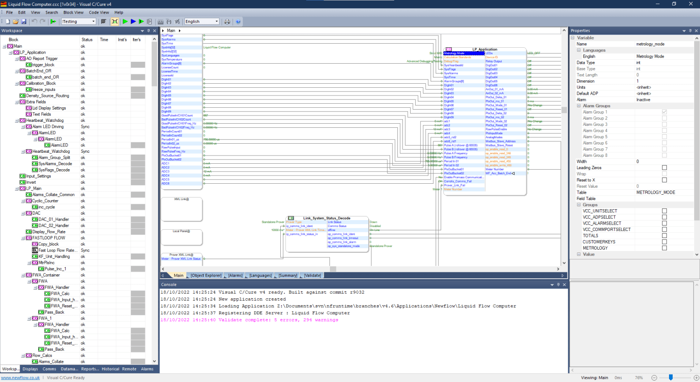Image resolution: width=700 pixels, height=382 pixels.
Task: Click the printer icon in the toolbar
Action: point(227,21)
